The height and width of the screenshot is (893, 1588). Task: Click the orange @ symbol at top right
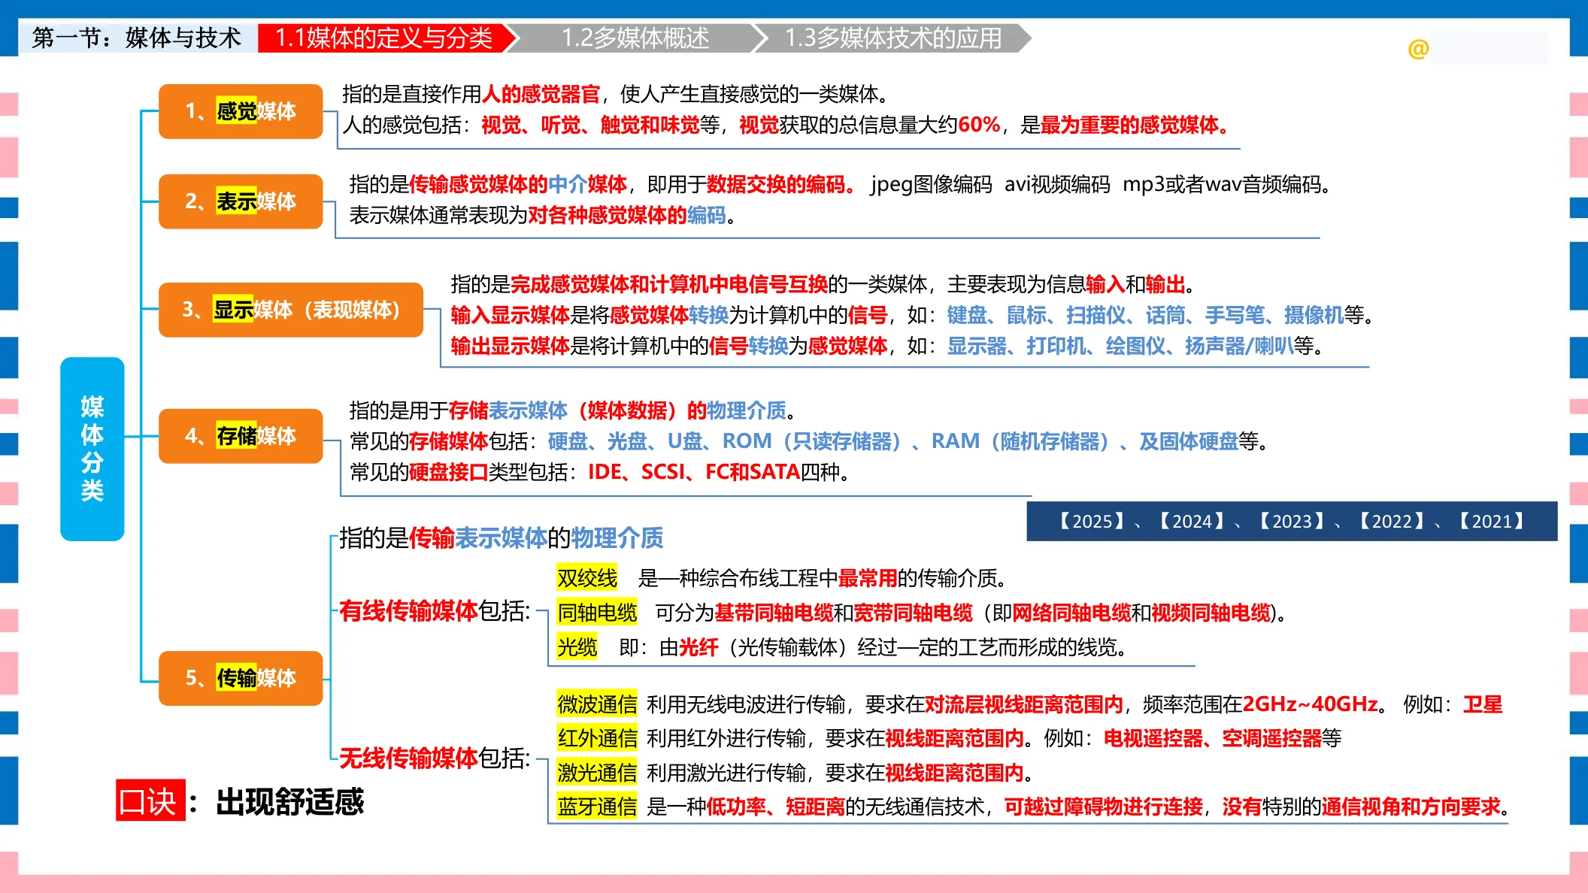pos(1418,49)
